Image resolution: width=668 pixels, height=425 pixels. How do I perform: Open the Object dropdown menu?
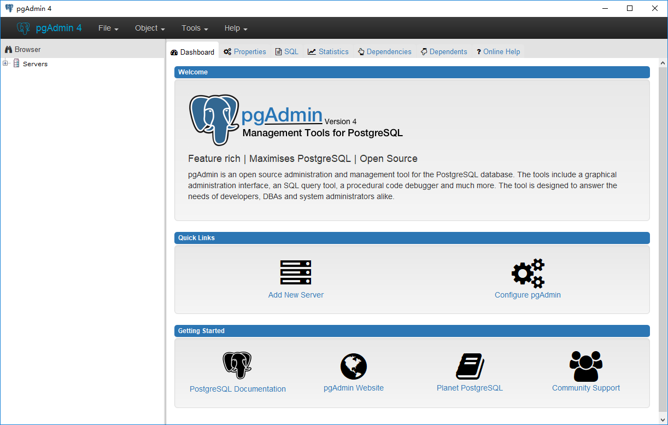coord(150,28)
